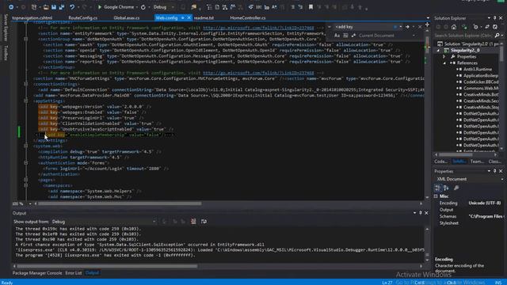Click the browser refresh icon
This screenshot has width=507, height=285.
[143, 7]
